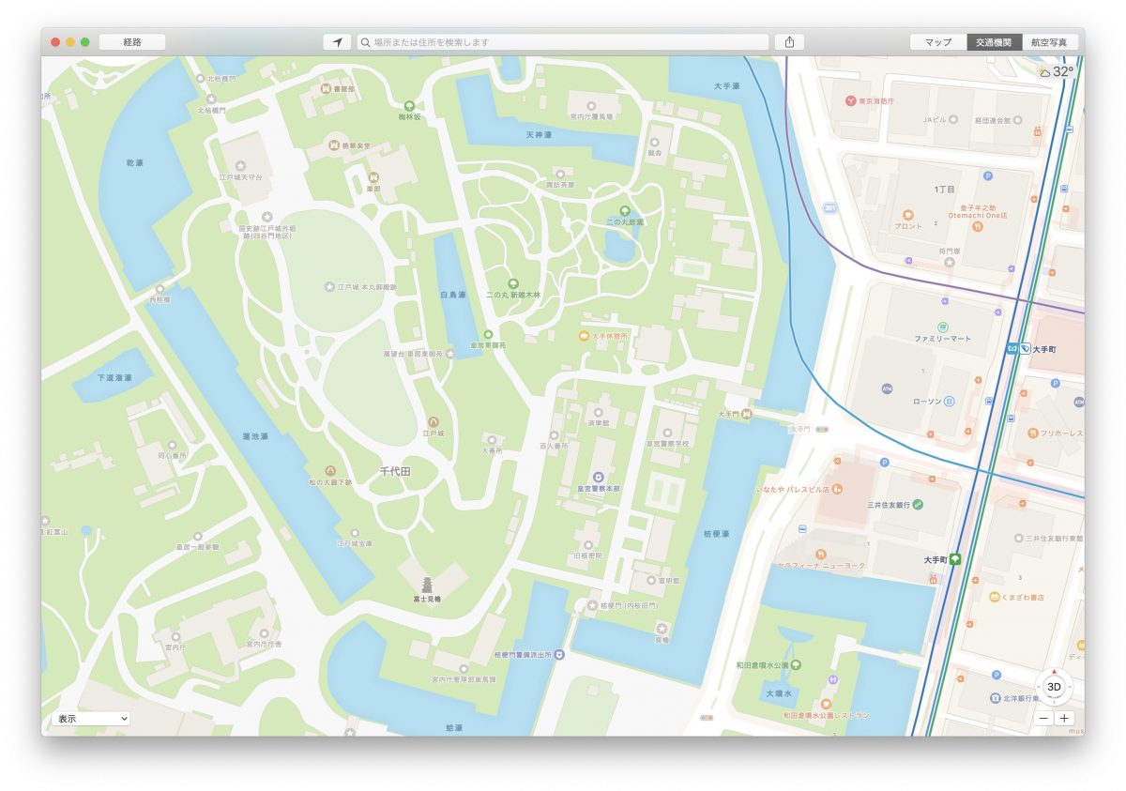The width and height of the screenshot is (1126, 791).
Task: Switch to マップ standard view
Action: tap(938, 42)
